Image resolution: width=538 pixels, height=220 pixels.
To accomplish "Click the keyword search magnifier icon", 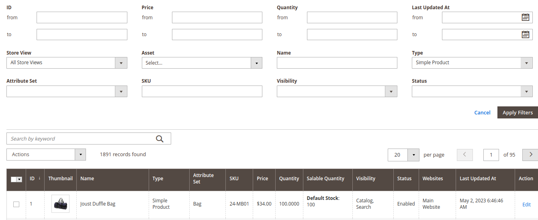I will pos(160,139).
